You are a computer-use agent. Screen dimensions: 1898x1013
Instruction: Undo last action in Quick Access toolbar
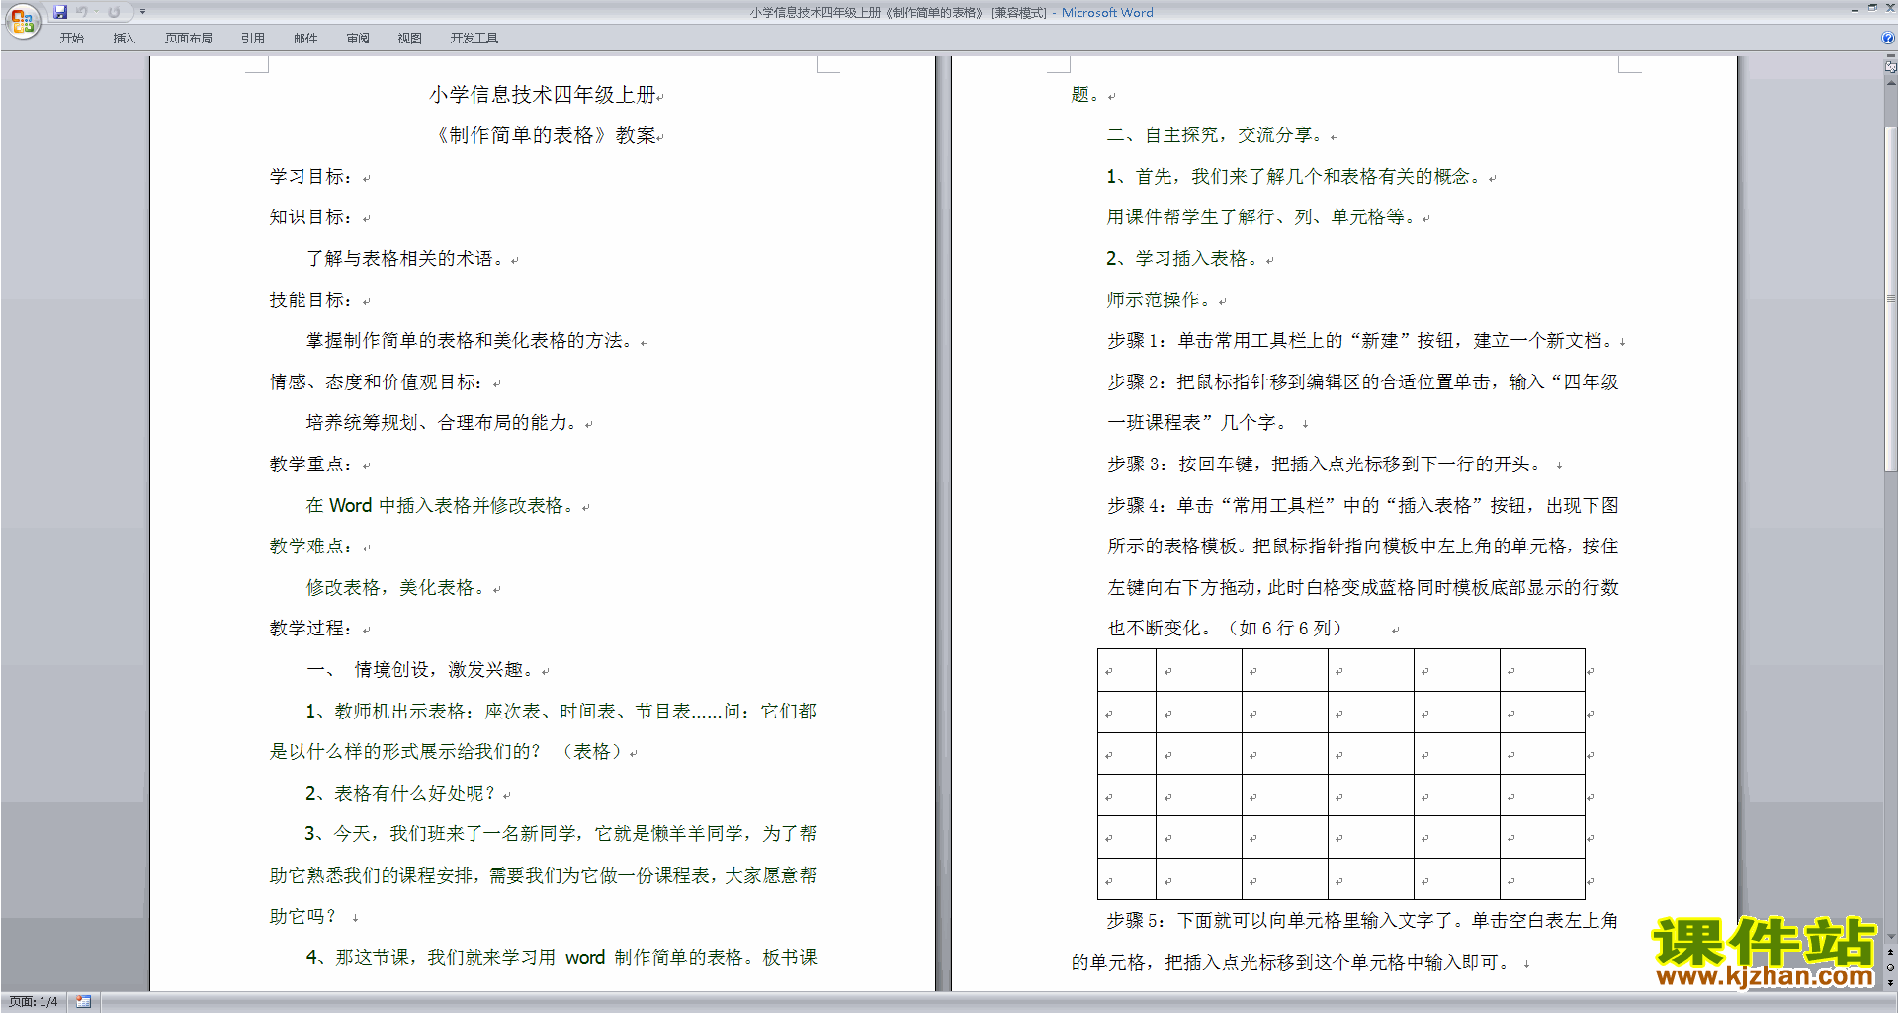pyautogui.click(x=82, y=12)
